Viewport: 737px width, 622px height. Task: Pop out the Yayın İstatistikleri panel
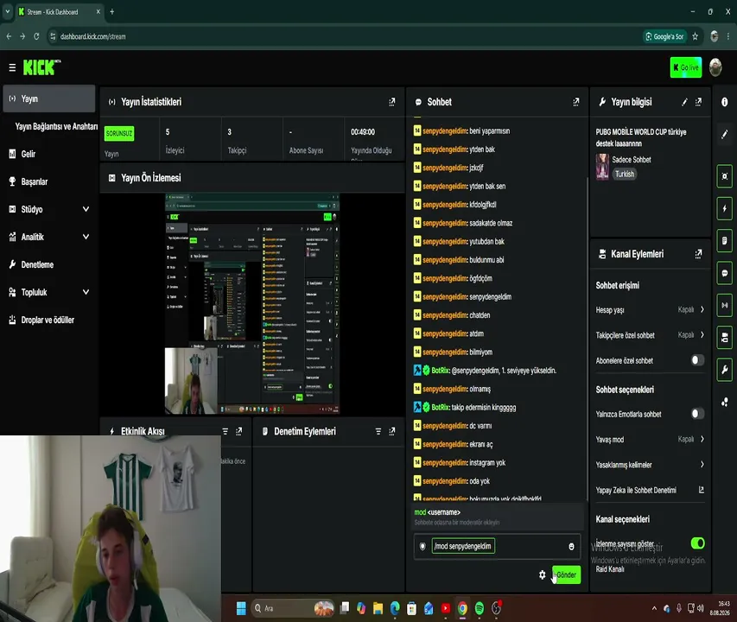click(x=392, y=102)
